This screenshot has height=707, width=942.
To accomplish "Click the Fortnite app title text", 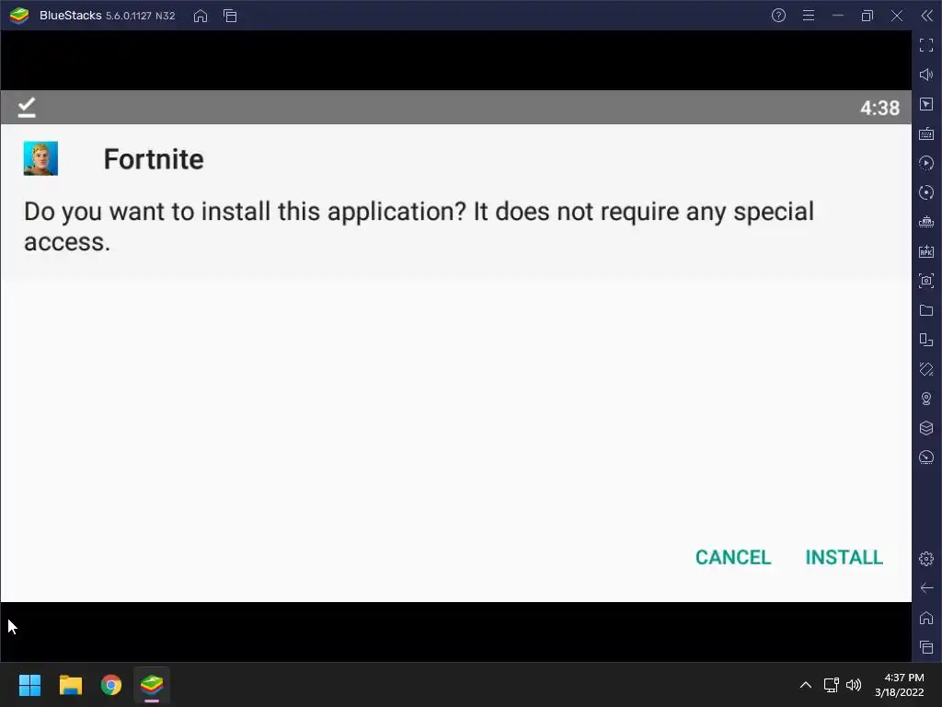I will (154, 159).
